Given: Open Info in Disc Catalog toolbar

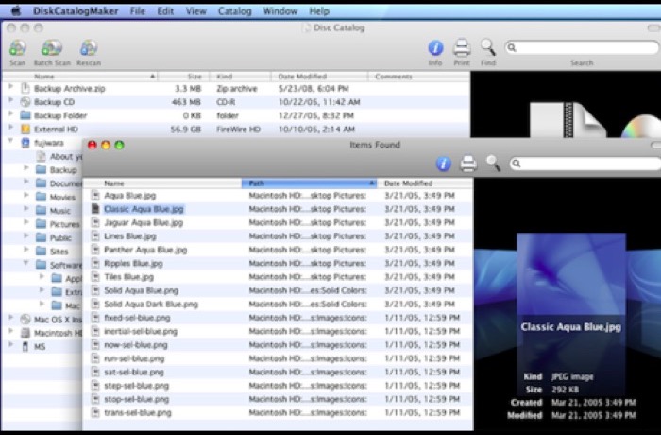Looking at the screenshot, I should (435, 47).
